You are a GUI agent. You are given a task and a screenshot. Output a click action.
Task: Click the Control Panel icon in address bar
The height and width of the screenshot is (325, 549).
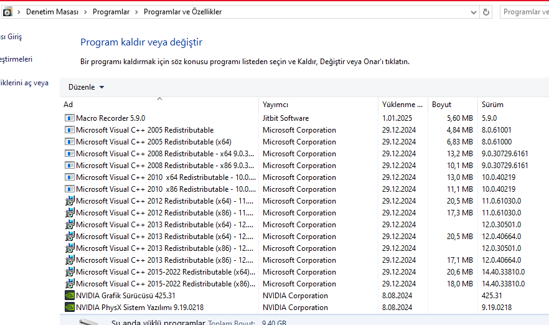[7, 12]
